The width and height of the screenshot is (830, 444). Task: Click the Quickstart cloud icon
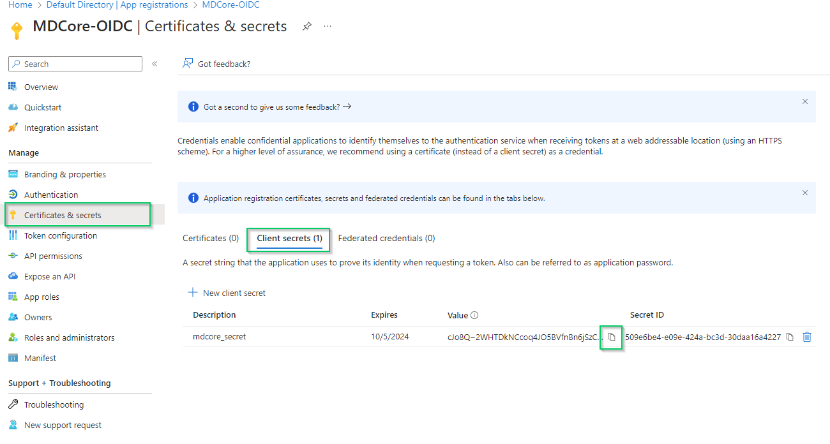[13, 107]
